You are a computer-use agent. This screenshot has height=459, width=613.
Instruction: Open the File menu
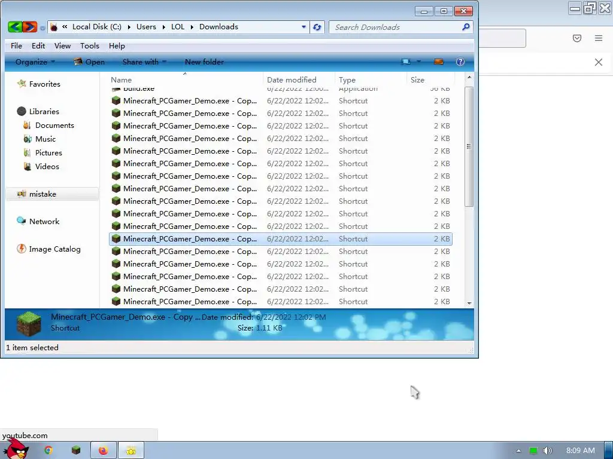(x=16, y=45)
